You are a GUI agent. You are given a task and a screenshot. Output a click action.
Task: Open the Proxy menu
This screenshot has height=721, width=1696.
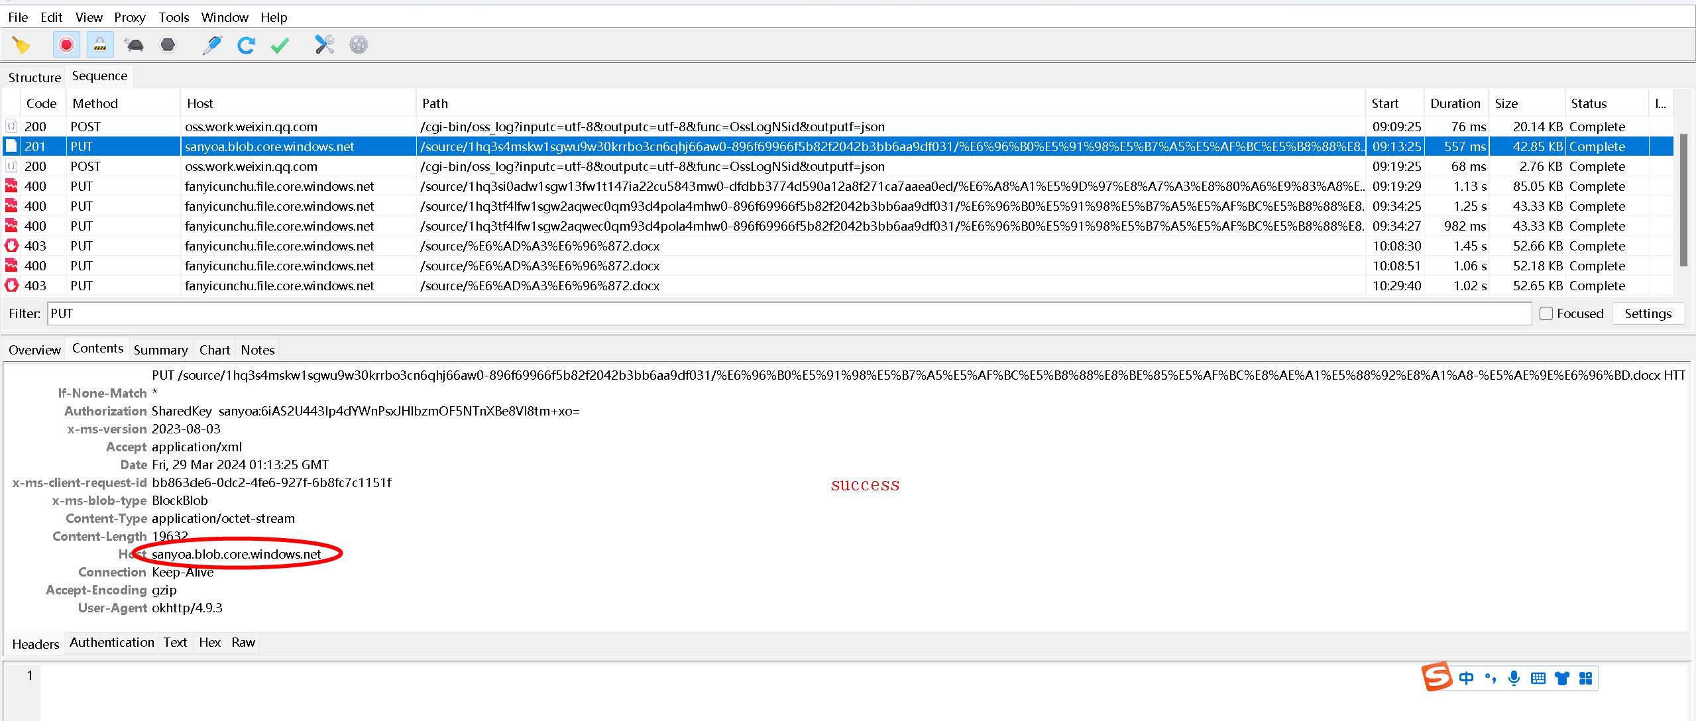click(129, 17)
